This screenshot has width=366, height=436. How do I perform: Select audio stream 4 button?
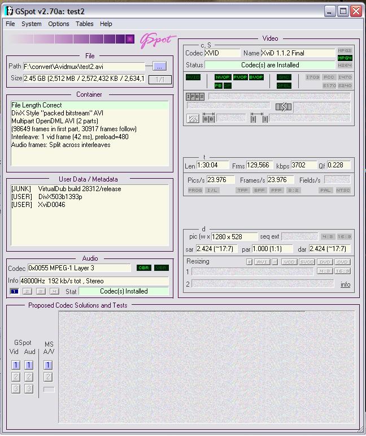tap(54, 291)
